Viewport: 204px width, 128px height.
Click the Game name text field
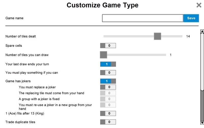[143, 18]
